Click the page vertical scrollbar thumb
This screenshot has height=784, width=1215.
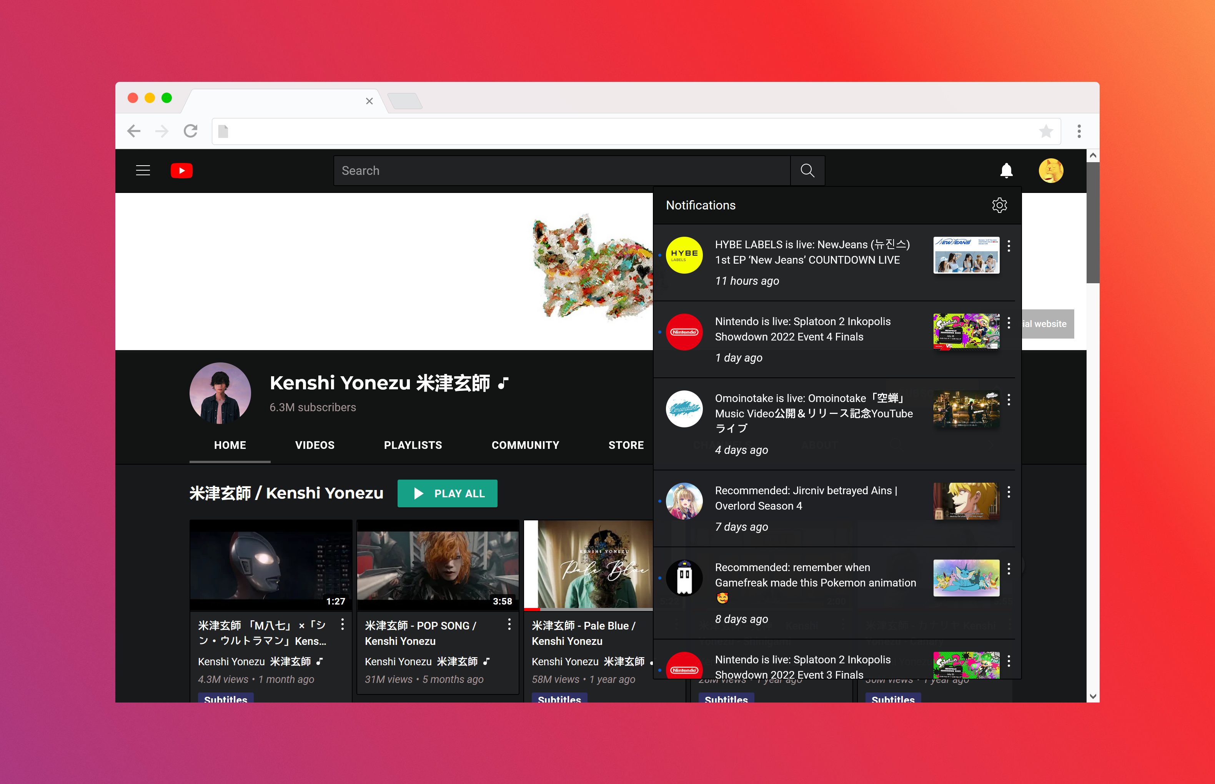click(1093, 222)
